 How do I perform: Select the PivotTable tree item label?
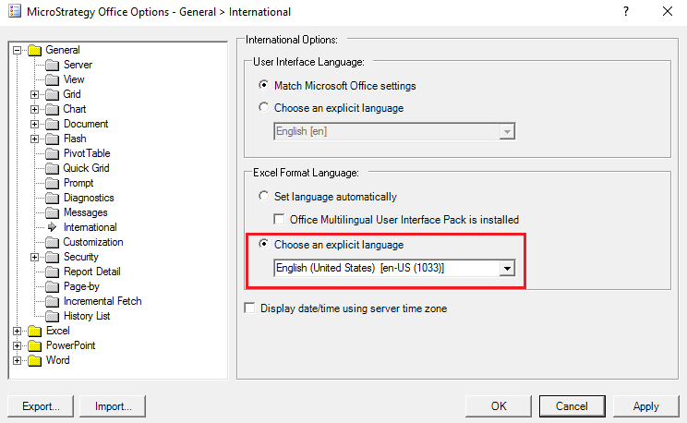(x=87, y=153)
